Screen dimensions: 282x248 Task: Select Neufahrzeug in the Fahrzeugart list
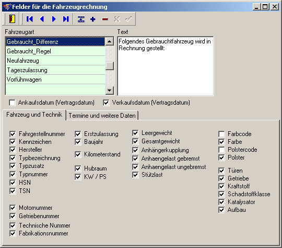(x=55, y=61)
